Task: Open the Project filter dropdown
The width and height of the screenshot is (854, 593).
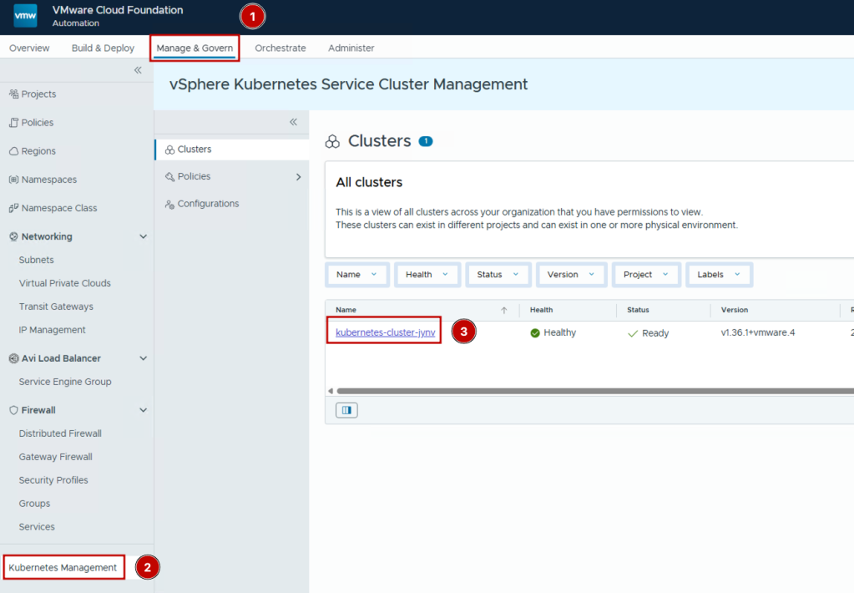Action: pyautogui.click(x=646, y=275)
